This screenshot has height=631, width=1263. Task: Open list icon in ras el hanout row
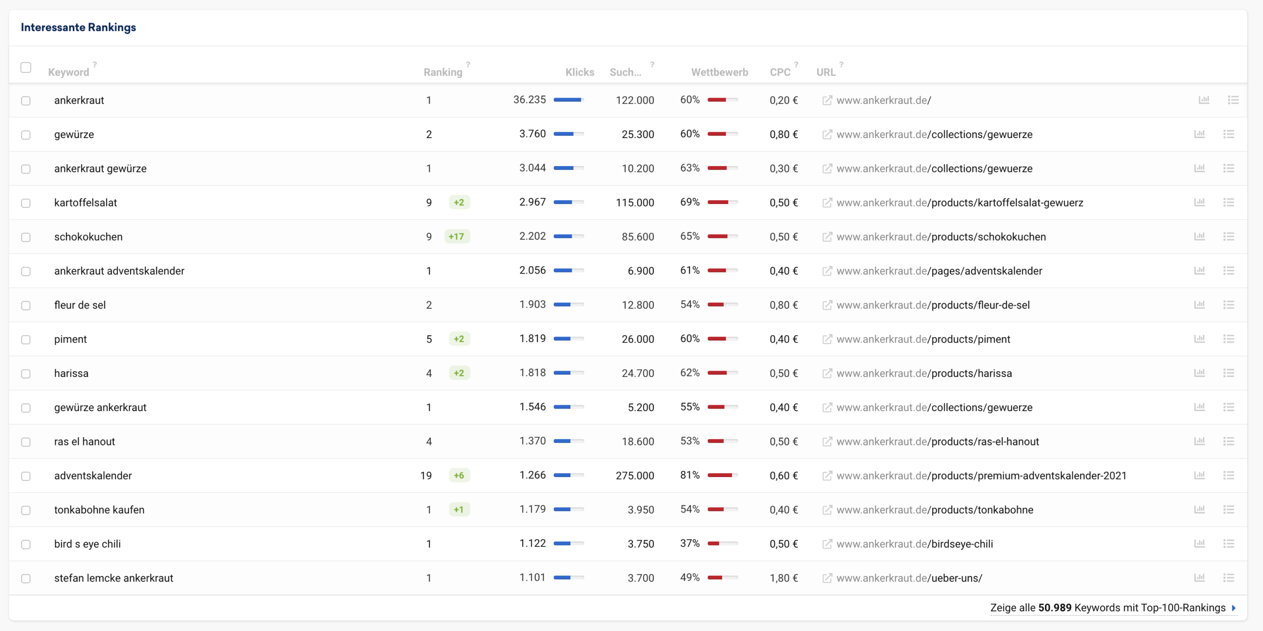point(1228,441)
